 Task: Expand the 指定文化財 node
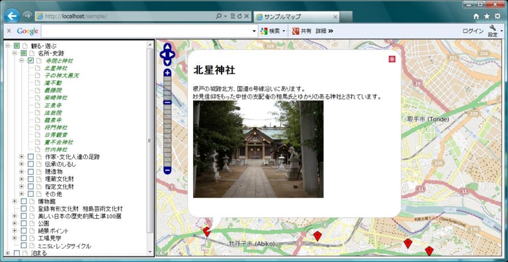[x=22, y=187]
